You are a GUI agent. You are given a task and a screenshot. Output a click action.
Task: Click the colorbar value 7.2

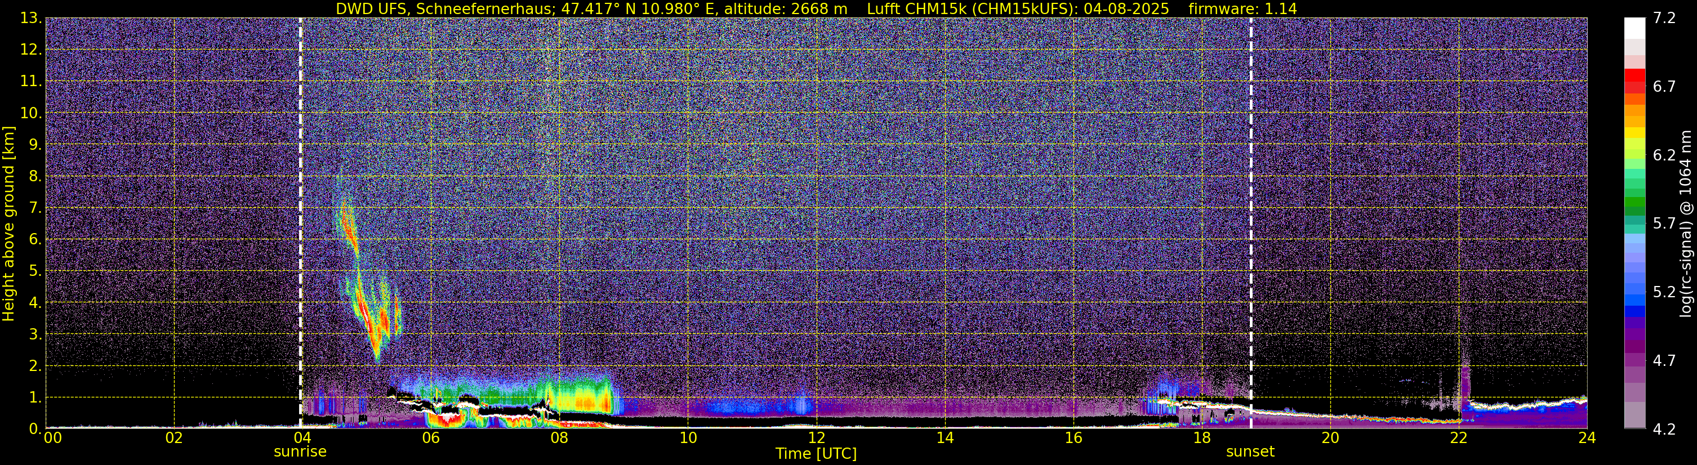[1665, 19]
